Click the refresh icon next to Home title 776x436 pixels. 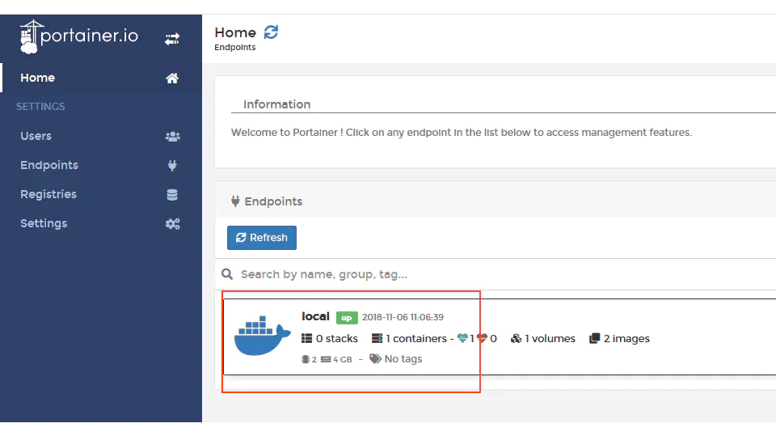(271, 32)
